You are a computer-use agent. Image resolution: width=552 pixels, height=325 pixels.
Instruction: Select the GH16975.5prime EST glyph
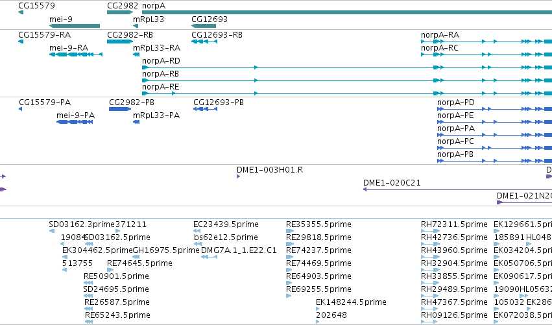point(136,257)
